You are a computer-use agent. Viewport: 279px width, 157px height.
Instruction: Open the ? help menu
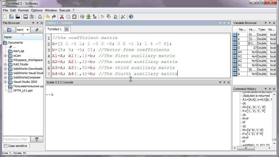tap(74, 10)
